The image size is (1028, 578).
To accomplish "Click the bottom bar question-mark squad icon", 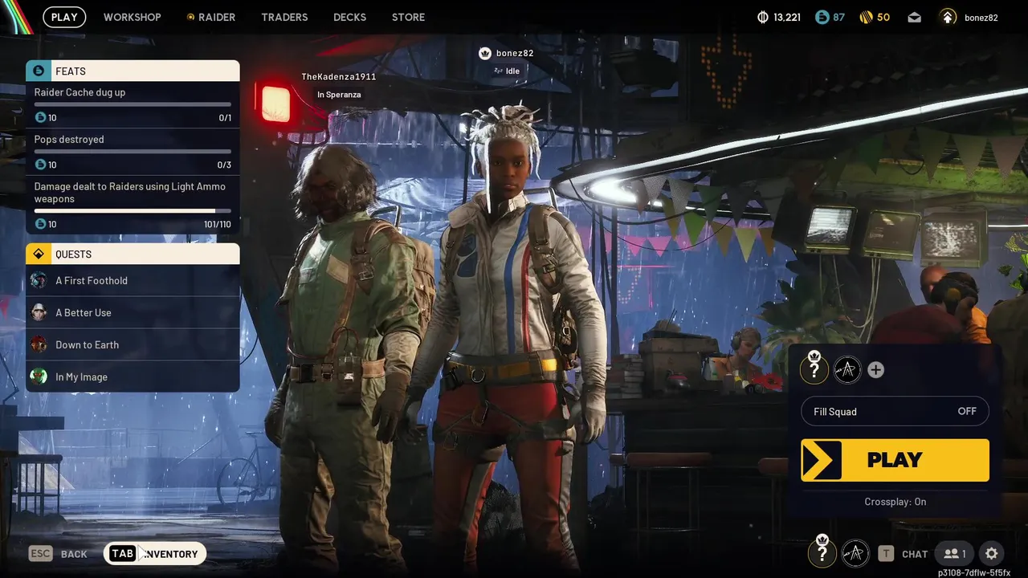I will tap(822, 553).
